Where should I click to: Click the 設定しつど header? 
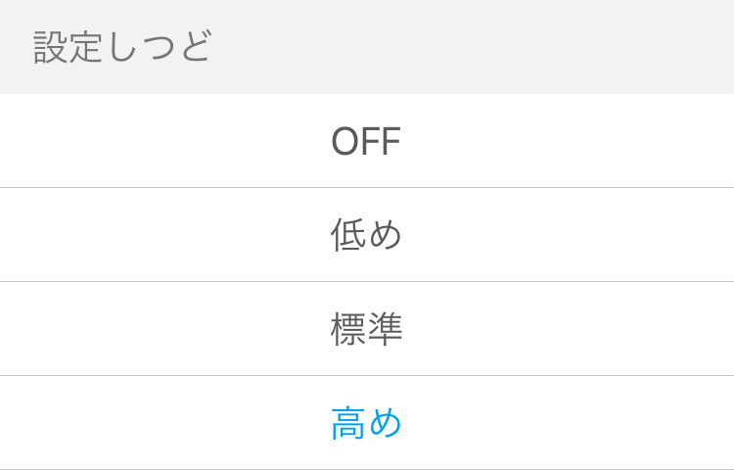(x=122, y=47)
